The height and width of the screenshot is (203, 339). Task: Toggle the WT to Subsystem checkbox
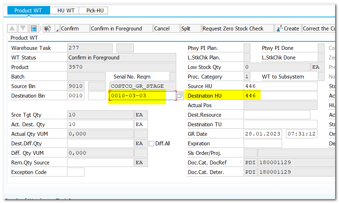[321, 77]
